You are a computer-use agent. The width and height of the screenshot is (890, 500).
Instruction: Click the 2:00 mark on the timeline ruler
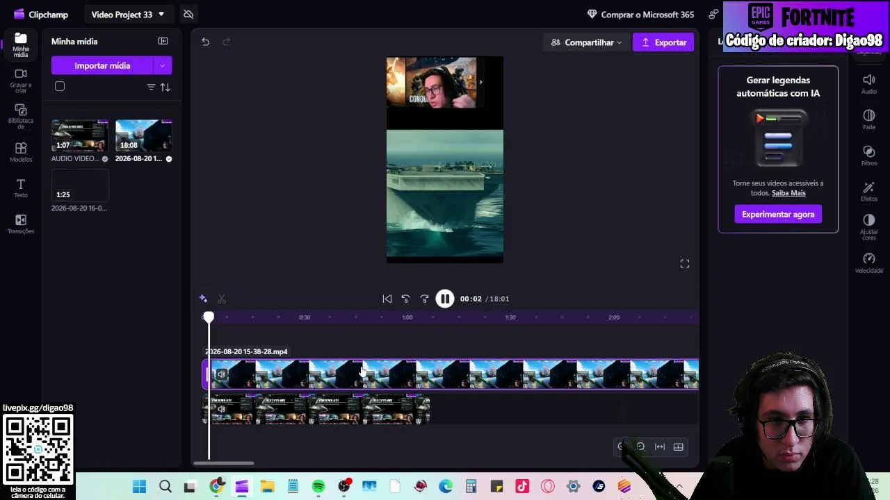click(614, 317)
